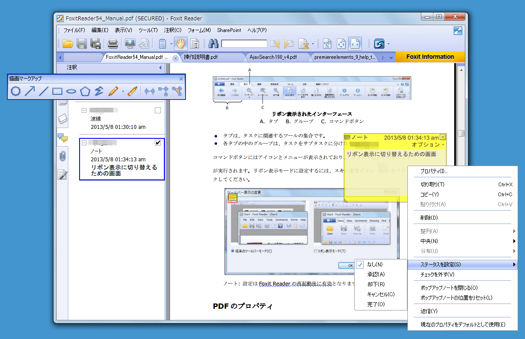Close the popup note window

442,137
